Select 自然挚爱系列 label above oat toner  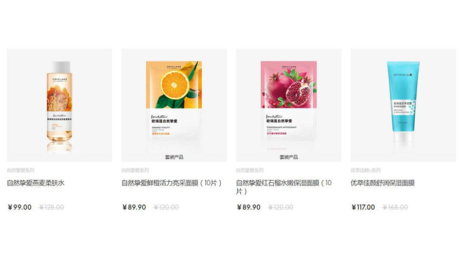pos(21,171)
